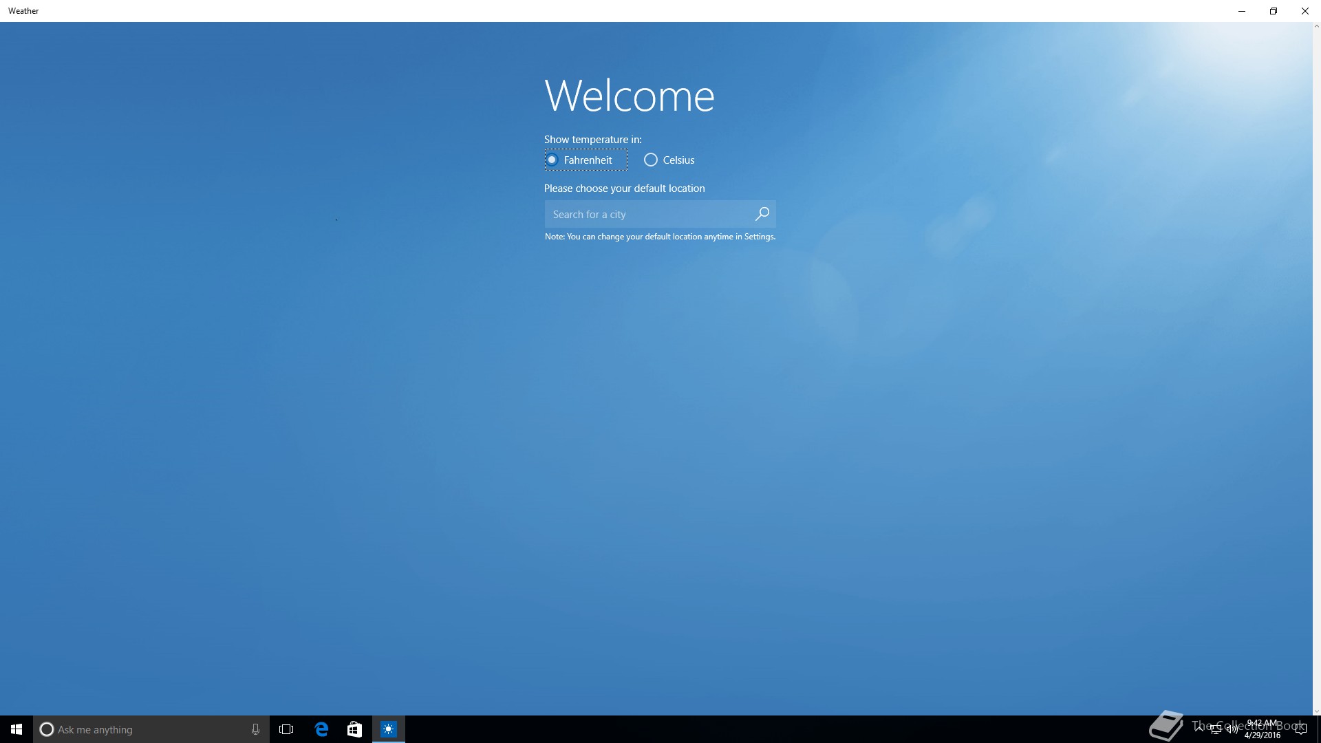Click the taskbar clock showing 4/29/2016
This screenshot has height=743, width=1321.
[x=1263, y=729]
